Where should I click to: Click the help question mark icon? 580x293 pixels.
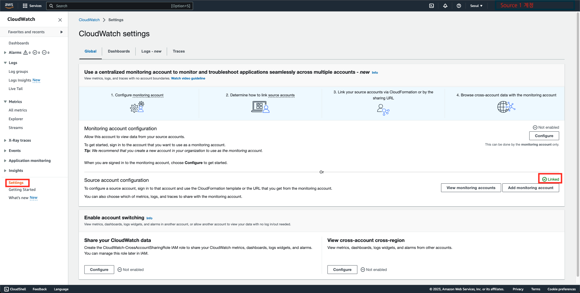(459, 5)
